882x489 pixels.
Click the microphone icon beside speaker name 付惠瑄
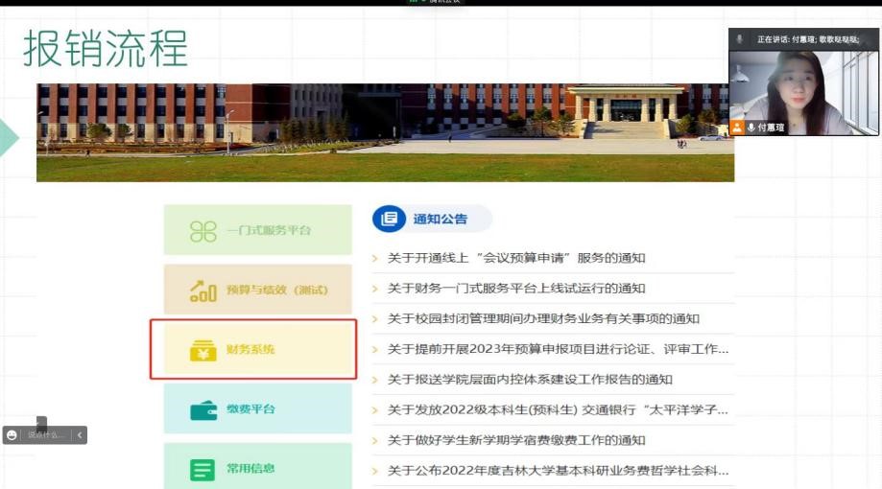(751, 128)
